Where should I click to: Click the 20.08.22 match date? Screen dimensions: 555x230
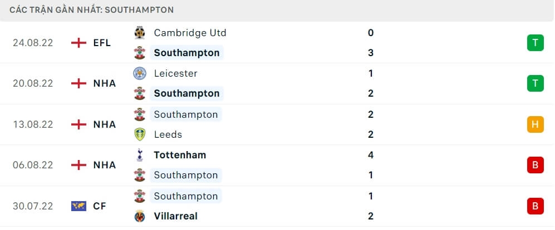tap(33, 83)
